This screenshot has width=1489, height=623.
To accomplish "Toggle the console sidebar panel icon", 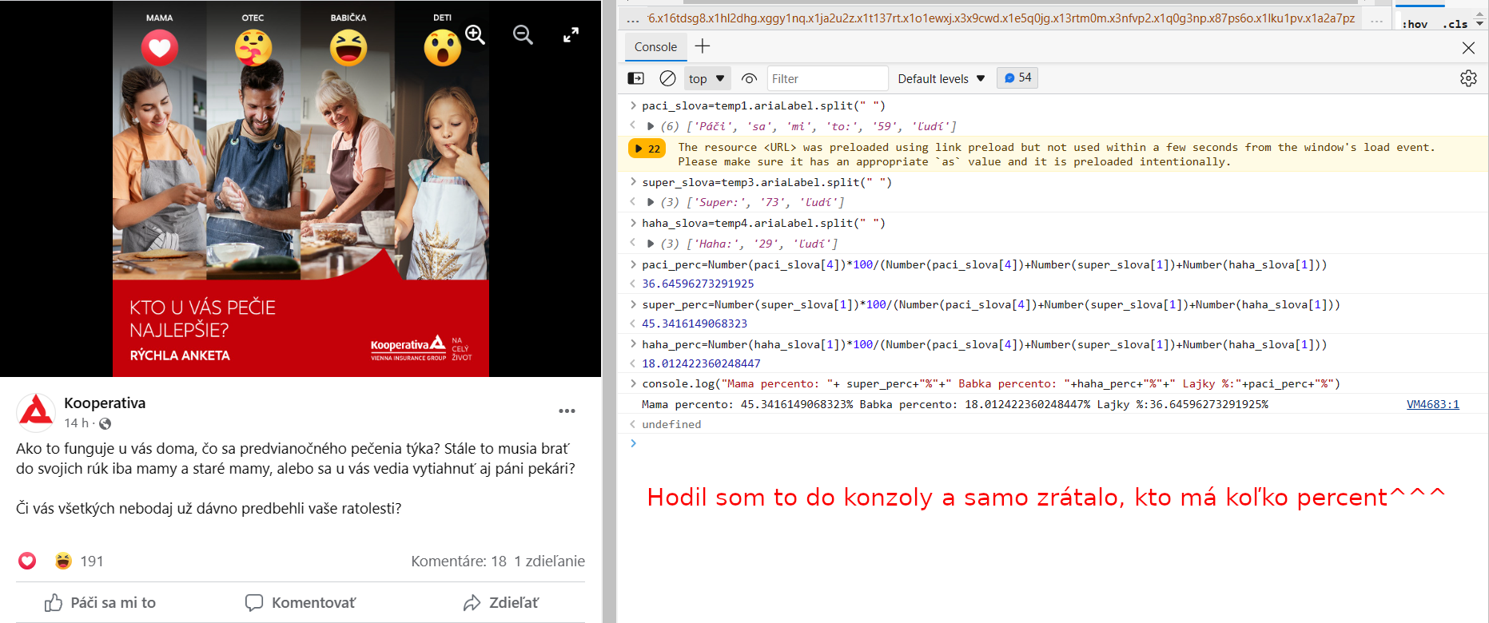I will tap(636, 78).
